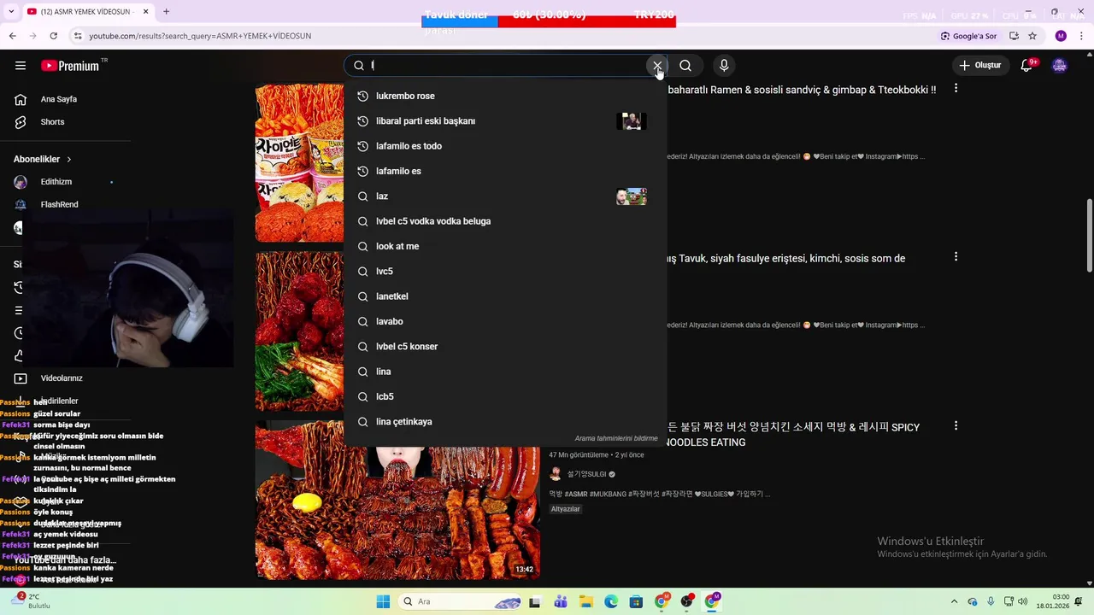The height and width of the screenshot is (615, 1094).
Task: Select suggestion "lukrembo rose"
Action: pyautogui.click(x=504, y=96)
